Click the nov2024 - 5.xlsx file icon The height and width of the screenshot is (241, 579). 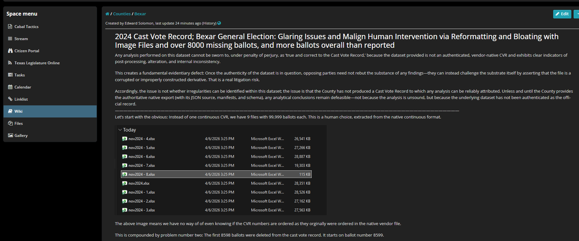pos(125,147)
